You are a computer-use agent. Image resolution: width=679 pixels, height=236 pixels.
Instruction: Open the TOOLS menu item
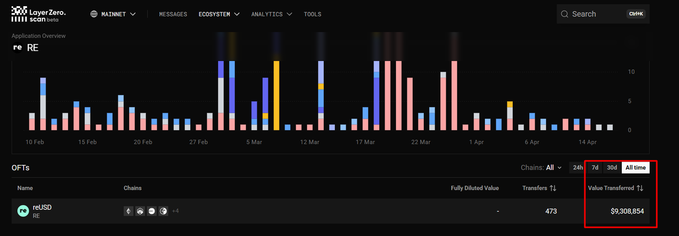click(313, 14)
